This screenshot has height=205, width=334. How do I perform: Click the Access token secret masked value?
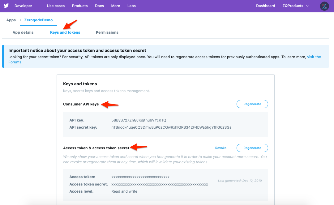tap(160, 184)
